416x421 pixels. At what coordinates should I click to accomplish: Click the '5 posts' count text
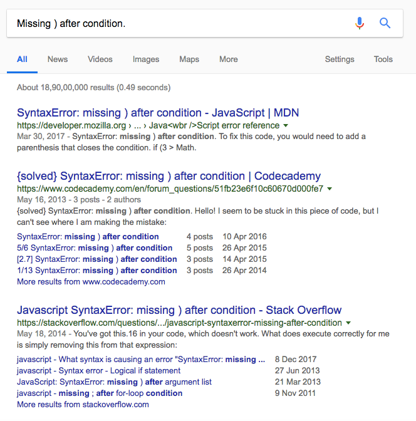click(x=199, y=248)
